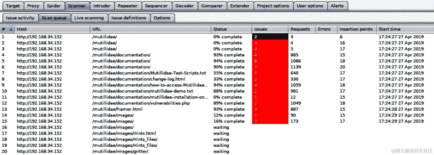Screen dimensions: 434x155
Task: Click requests value 981 in row 10
Action: pos(295,91)
